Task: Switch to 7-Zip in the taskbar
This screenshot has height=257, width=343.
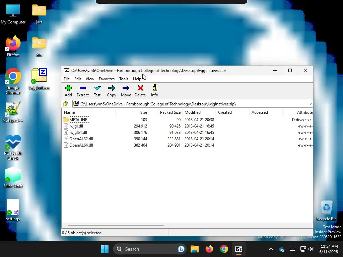Action: 238,249
